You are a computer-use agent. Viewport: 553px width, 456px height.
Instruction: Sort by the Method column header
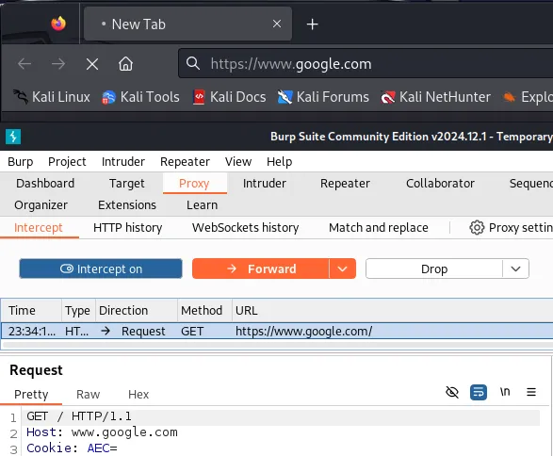tap(205, 310)
